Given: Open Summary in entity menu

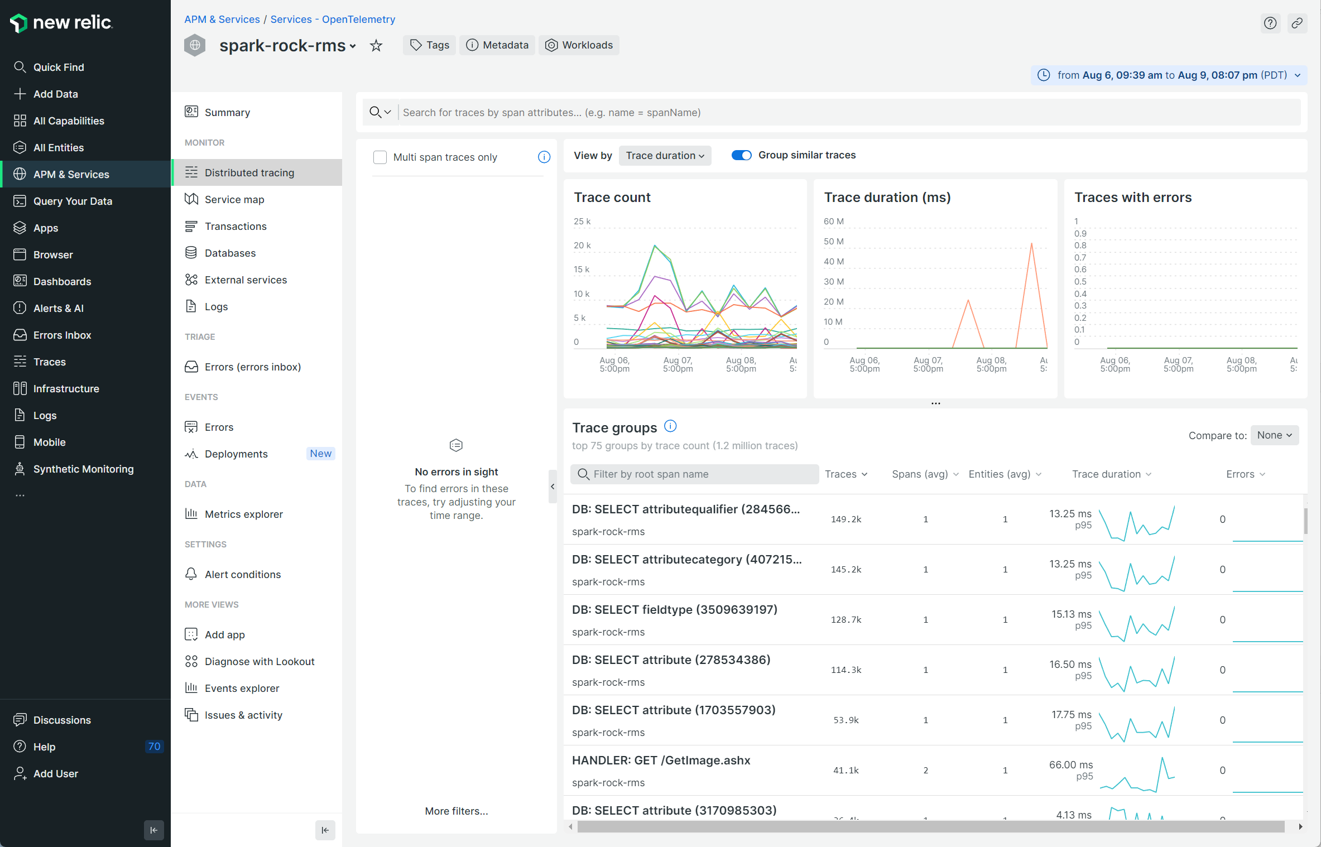Looking at the screenshot, I should point(257,112).
